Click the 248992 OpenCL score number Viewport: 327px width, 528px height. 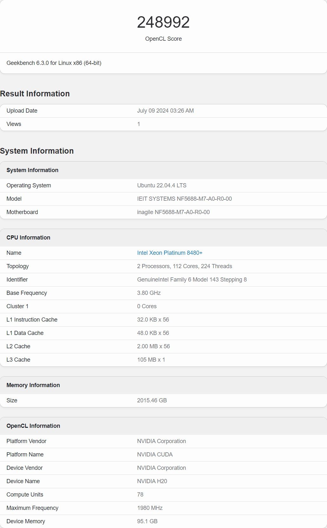(x=163, y=22)
